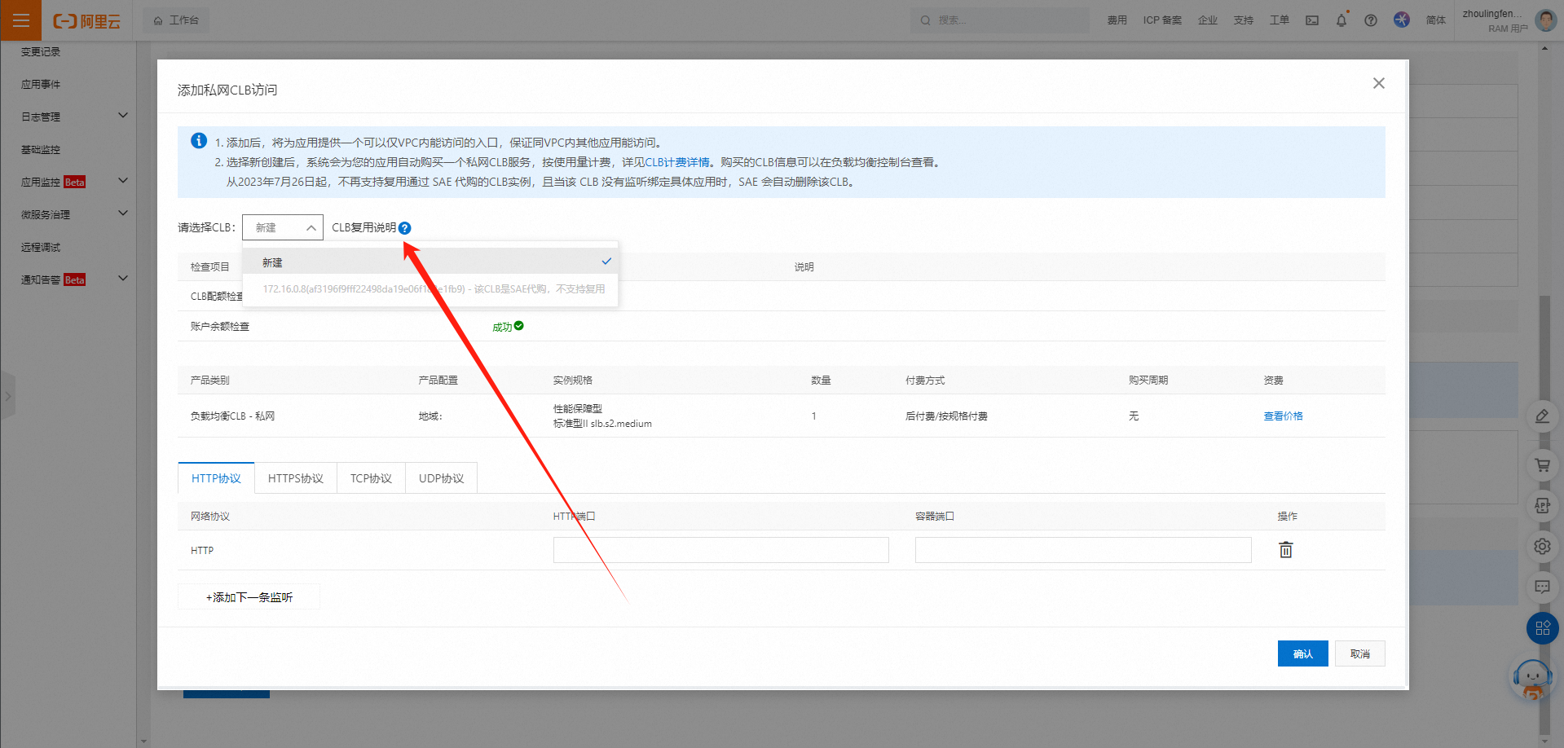
Task: Open the help question mark icon
Action: click(1371, 20)
